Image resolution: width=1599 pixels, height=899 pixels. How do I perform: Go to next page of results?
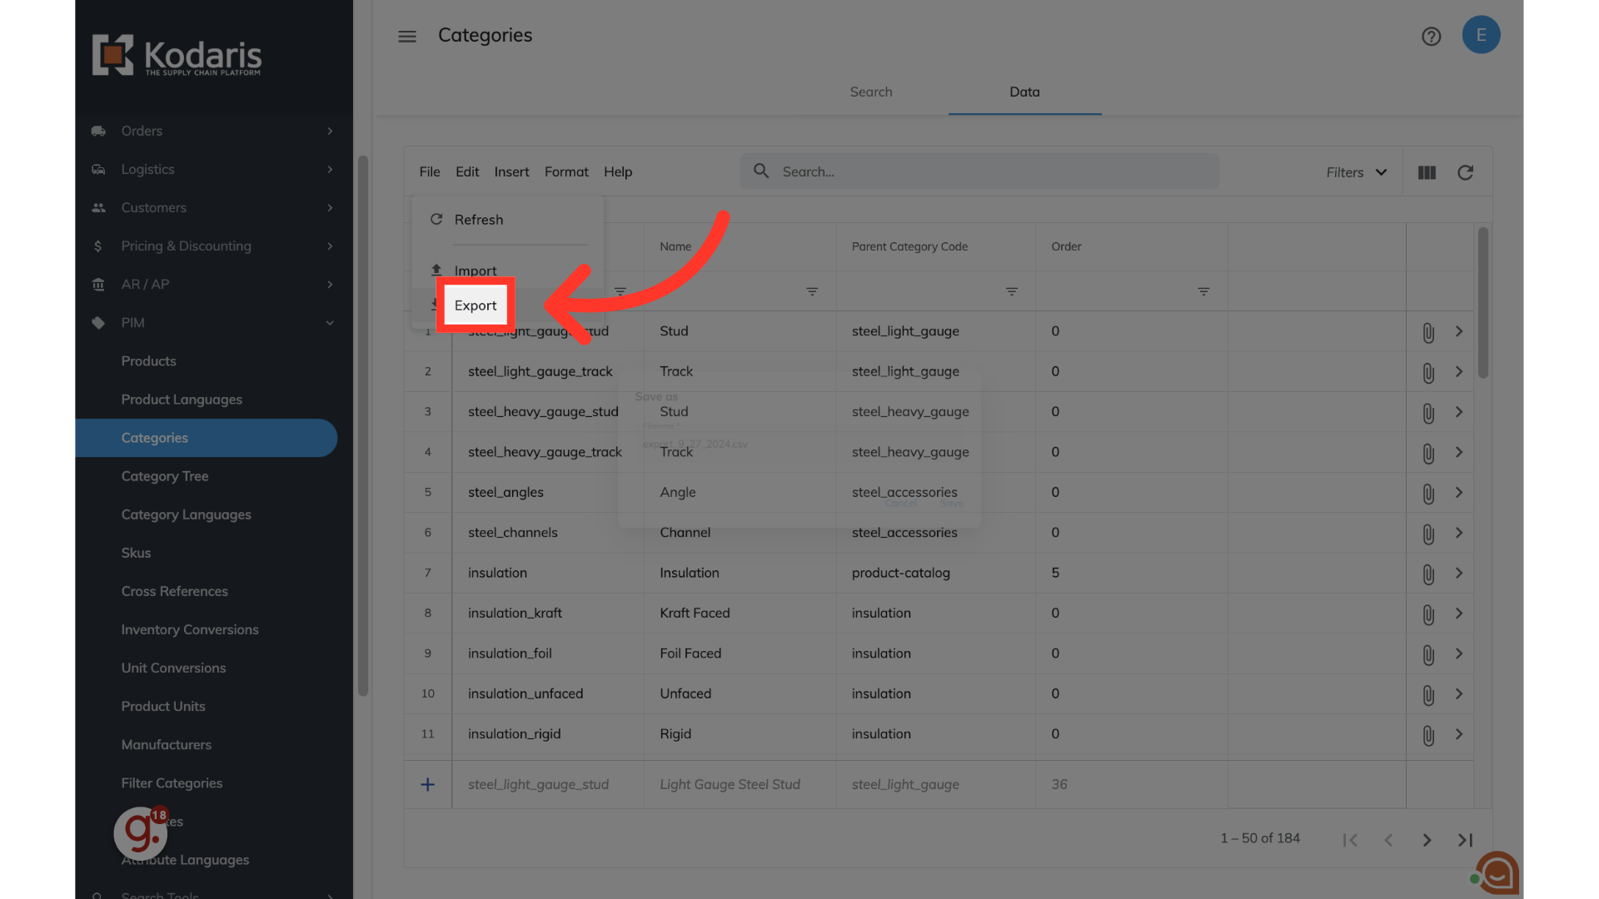[1426, 840]
